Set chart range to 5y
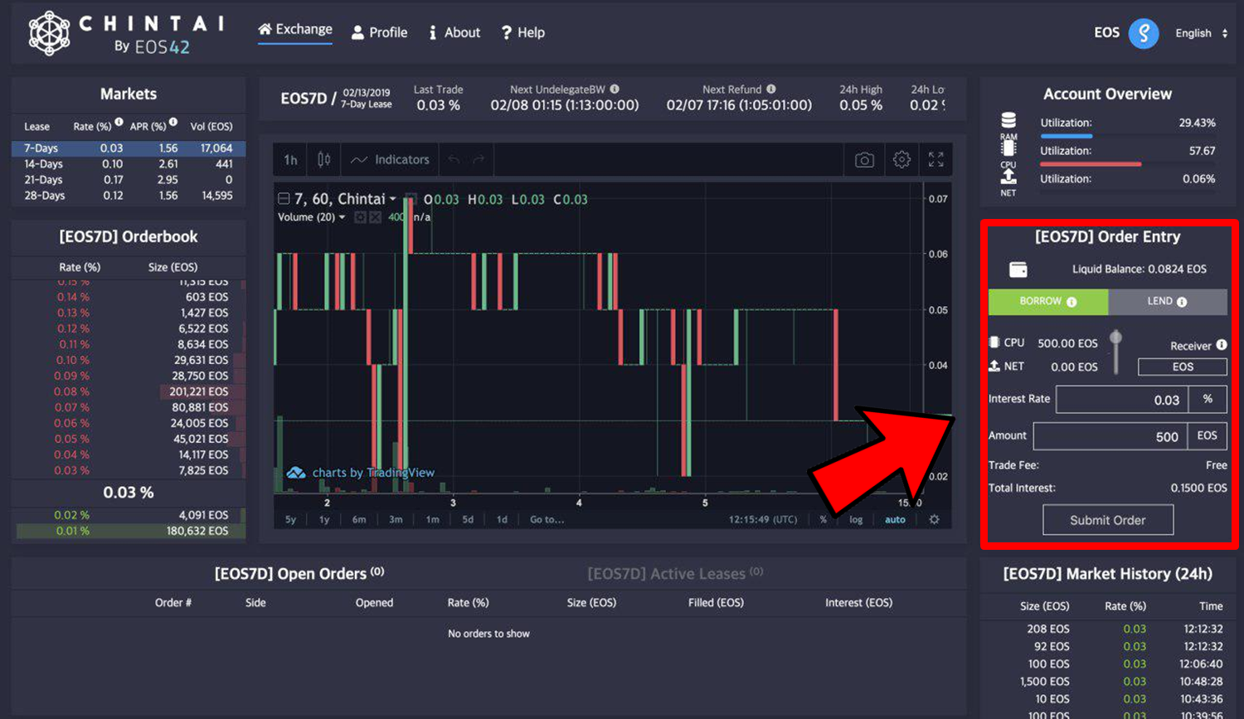Image resolution: width=1244 pixels, height=719 pixels. point(290,520)
